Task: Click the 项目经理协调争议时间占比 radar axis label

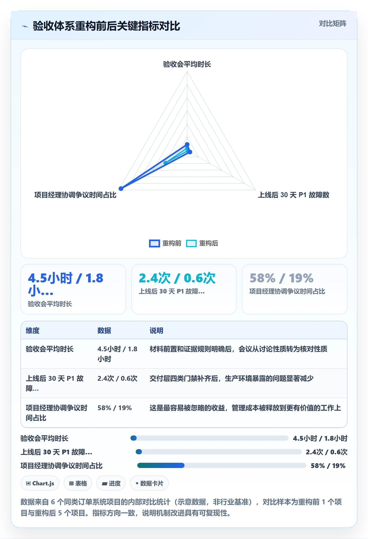Action: coord(75,195)
